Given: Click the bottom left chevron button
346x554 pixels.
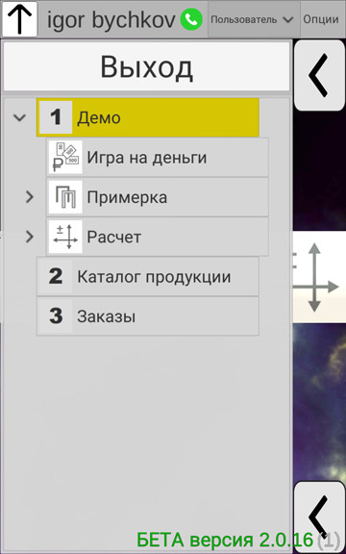Looking at the screenshot, I should (x=319, y=516).
